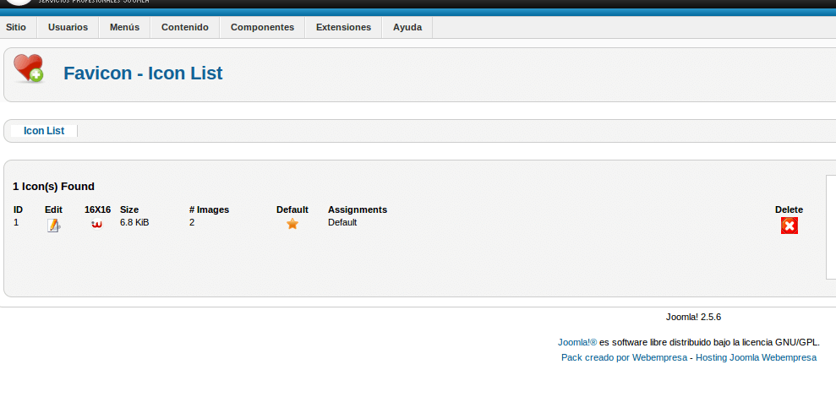This screenshot has width=836, height=397.
Task: Click the orange default star icon
Action: pos(292,224)
